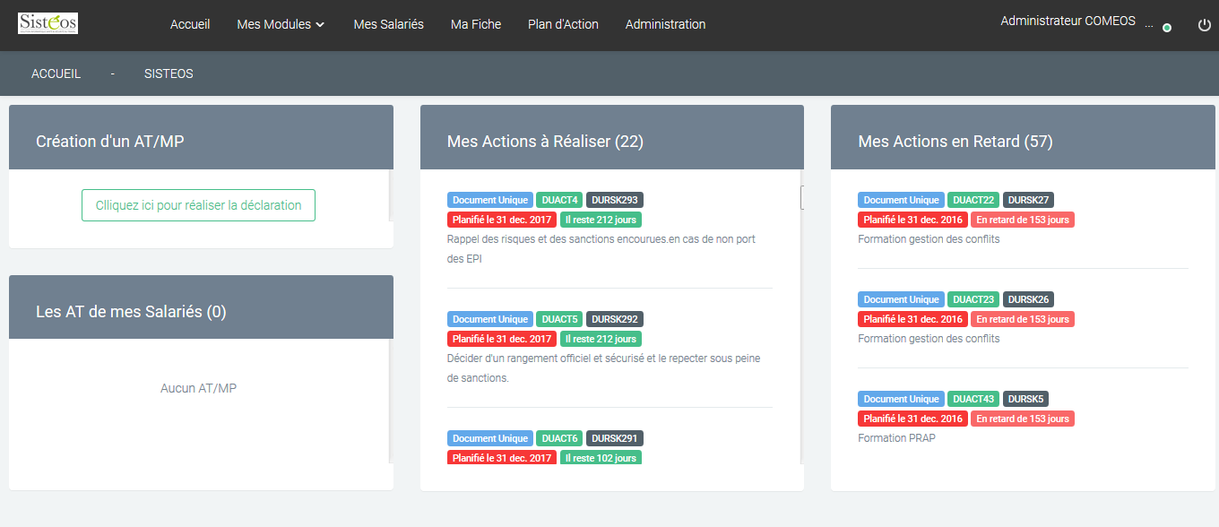
Task: Open the Plan d'Action menu
Action: [x=563, y=24]
